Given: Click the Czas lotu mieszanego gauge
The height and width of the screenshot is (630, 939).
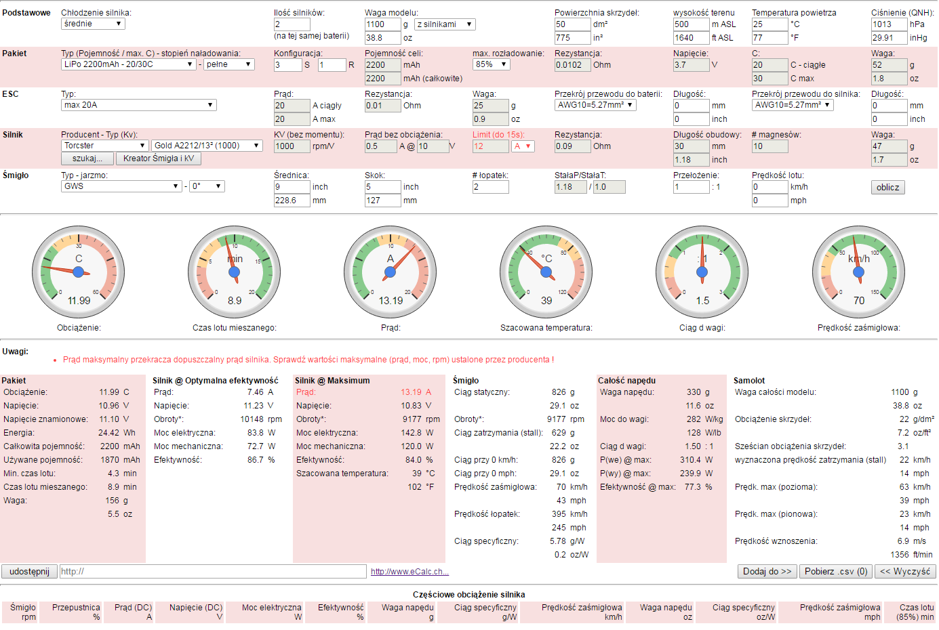Looking at the screenshot, I should click(235, 272).
